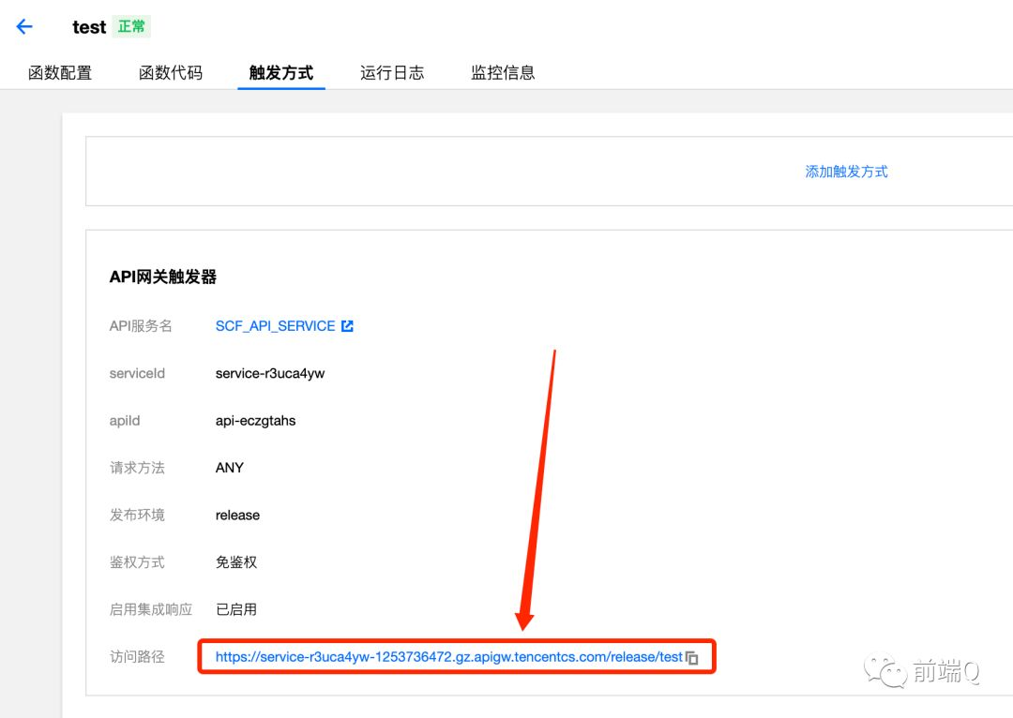The image size is (1013, 718).
Task: Click the apiId field label
Action: 125,420
